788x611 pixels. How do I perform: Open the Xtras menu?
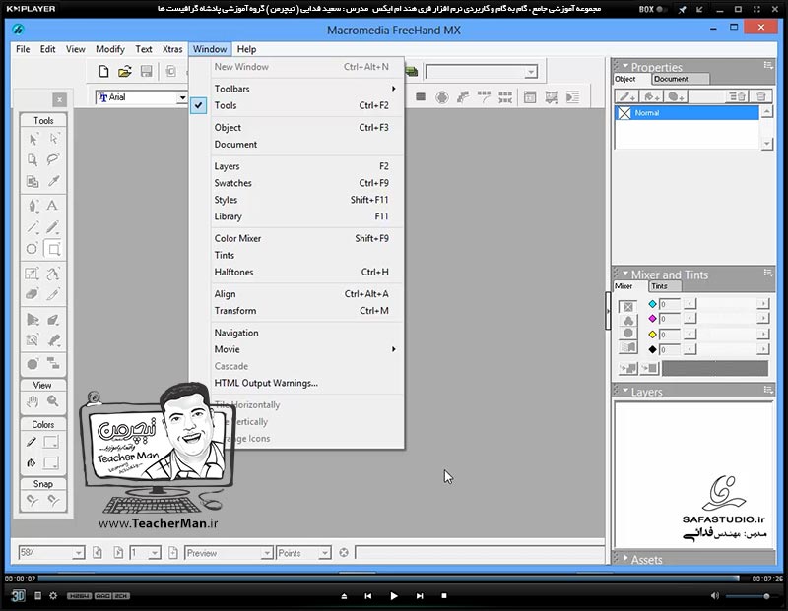tap(172, 49)
